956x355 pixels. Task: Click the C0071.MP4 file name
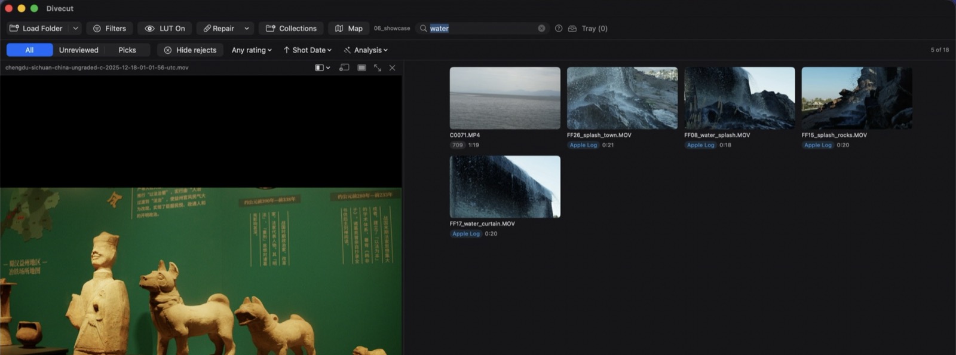465,135
